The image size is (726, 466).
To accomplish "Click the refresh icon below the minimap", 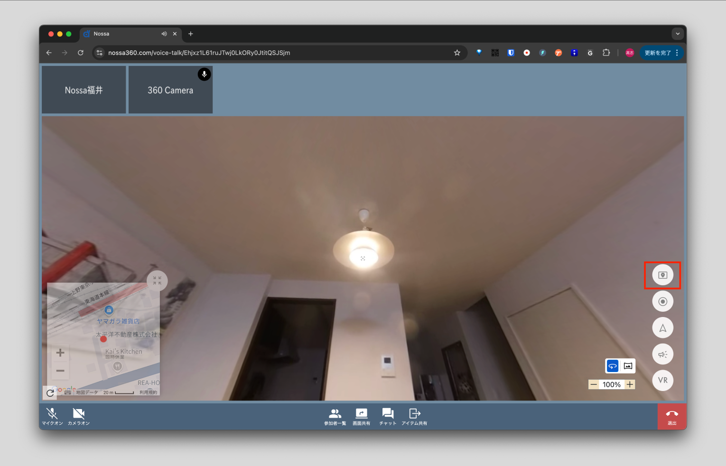I will coord(50,392).
